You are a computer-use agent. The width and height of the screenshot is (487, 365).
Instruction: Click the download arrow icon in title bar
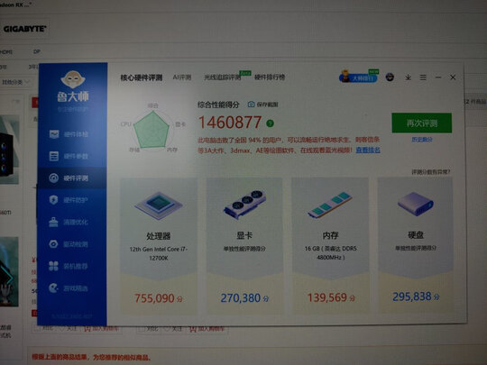point(409,78)
